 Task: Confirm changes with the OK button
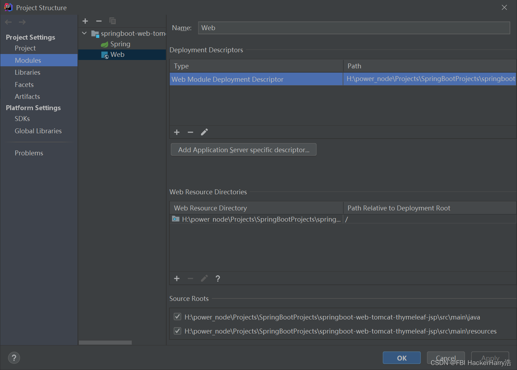402,358
